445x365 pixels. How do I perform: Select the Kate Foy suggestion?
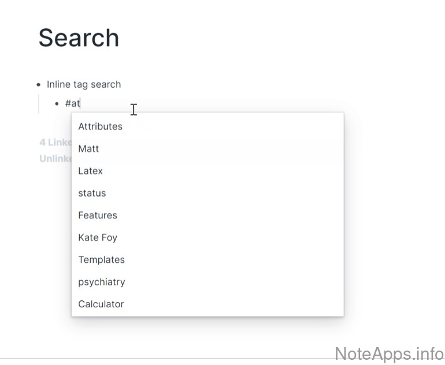(x=97, y=237)
